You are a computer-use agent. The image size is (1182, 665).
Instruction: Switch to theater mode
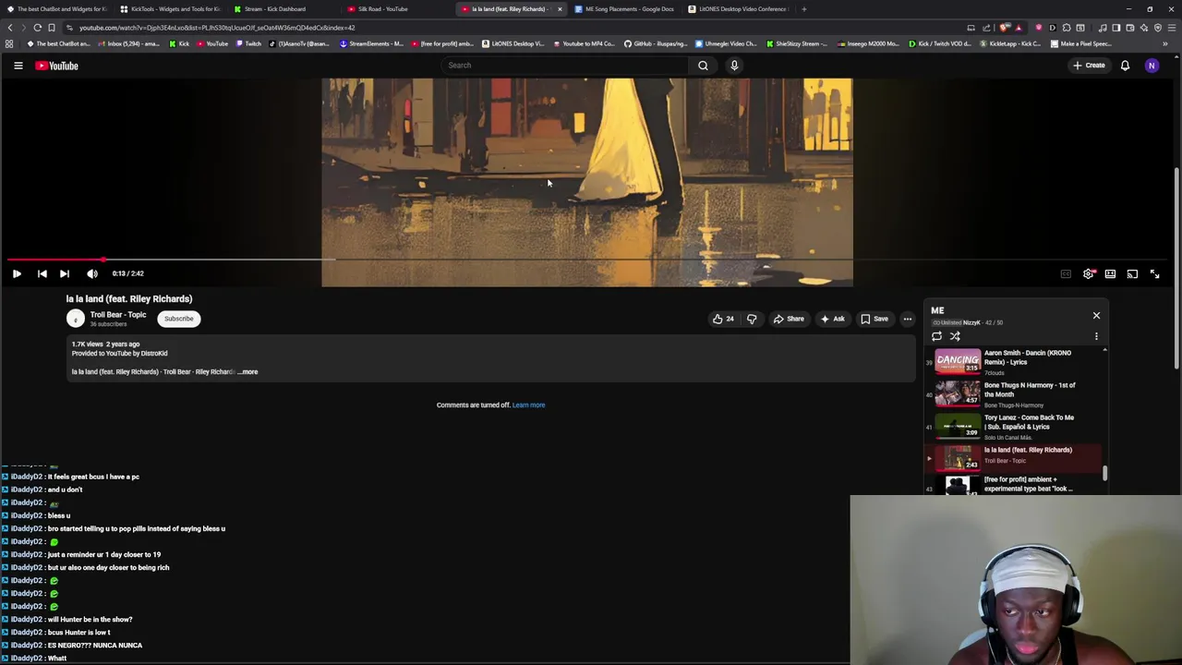(1111, 273)
